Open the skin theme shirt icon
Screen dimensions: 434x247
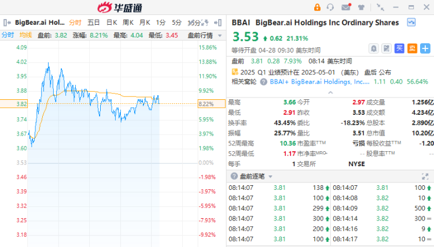pos(361,8)
